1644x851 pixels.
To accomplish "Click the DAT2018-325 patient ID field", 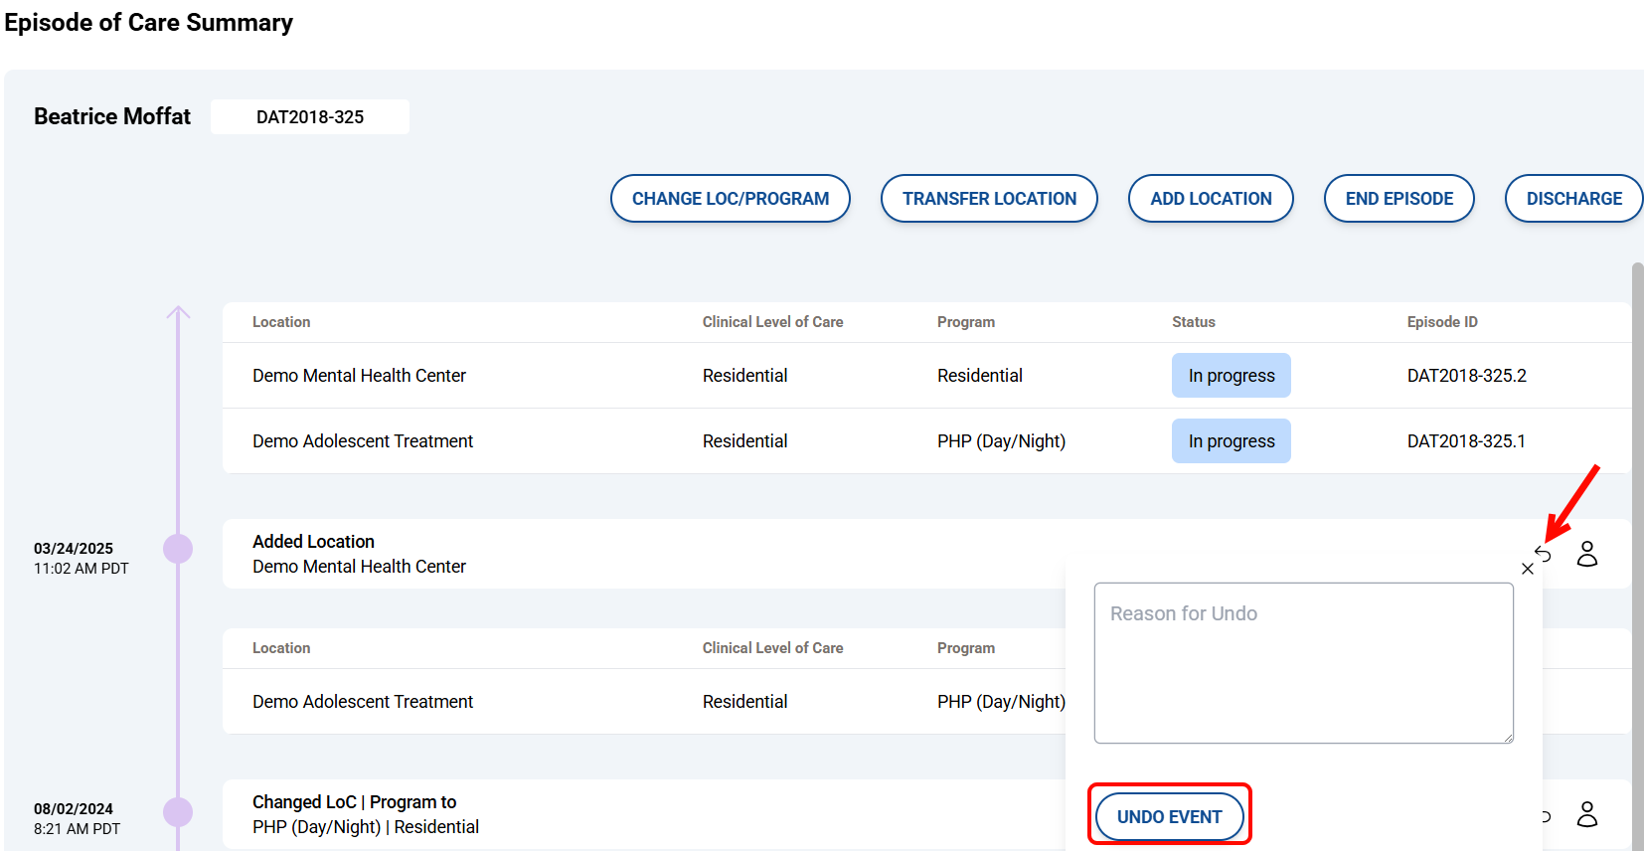I will [x=310, y=117].
